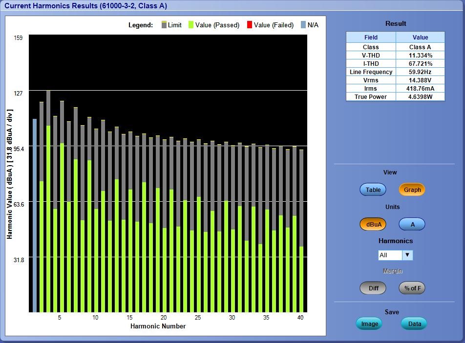
Task: Expand the All harmonics combo box arrow
Action: (x=407, y=255)
